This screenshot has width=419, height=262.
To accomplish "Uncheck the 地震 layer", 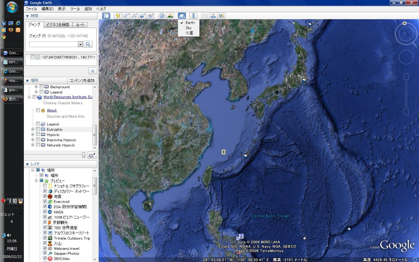I will pos(45,196).
